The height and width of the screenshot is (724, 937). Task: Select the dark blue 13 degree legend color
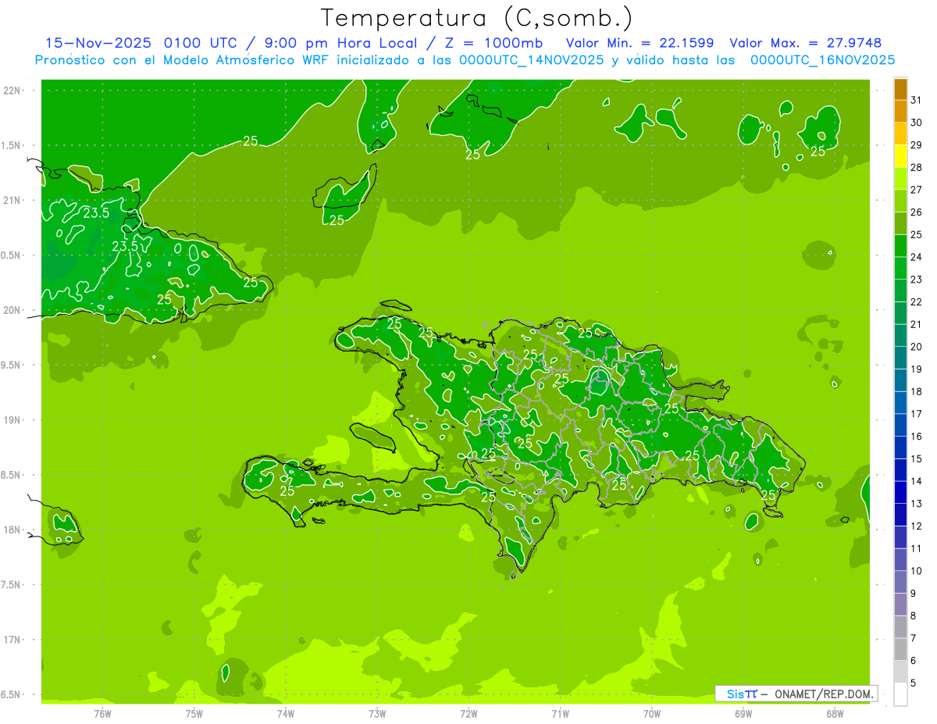pos(900,492)
